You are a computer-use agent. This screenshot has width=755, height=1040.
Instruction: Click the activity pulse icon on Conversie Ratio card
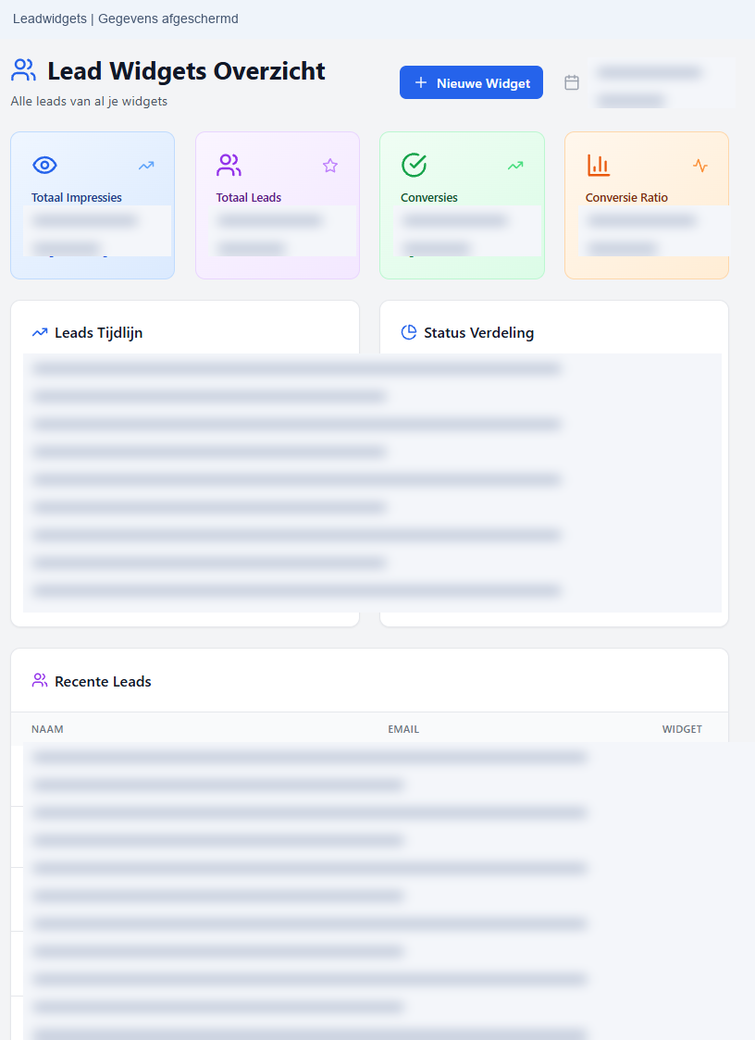point(700,166)
